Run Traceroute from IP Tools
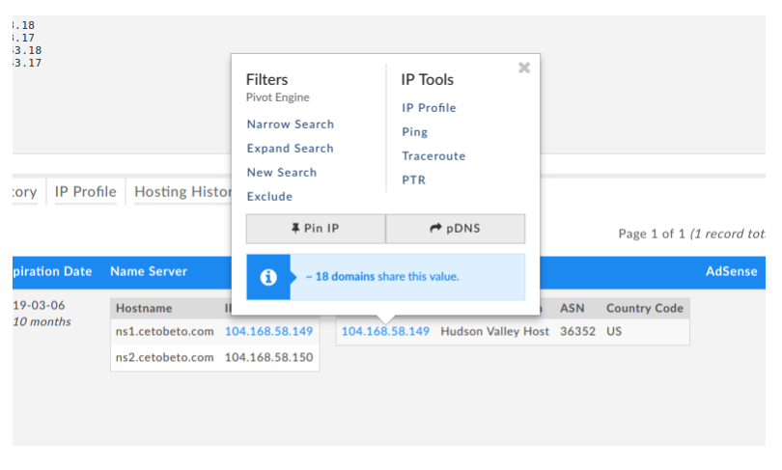 pos(433,156)
